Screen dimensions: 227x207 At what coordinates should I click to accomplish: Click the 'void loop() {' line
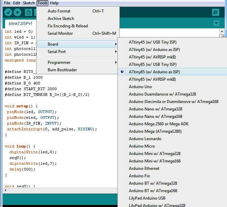pyautogui.click(x=20, y=146)
